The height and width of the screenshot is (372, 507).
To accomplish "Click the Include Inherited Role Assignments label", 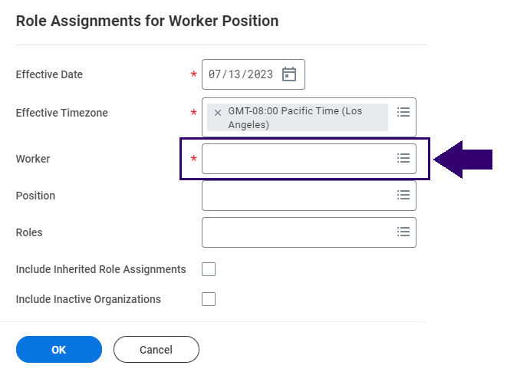I will (x=101, y=269).
